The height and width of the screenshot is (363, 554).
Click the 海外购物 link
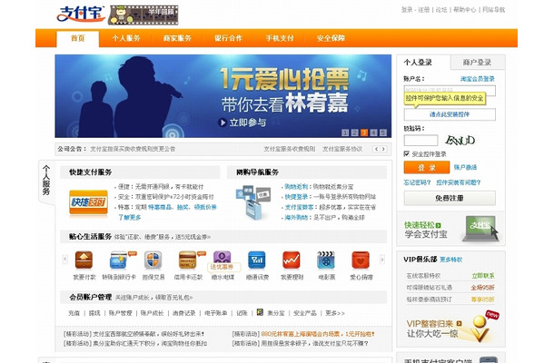(x=296, y=218)
